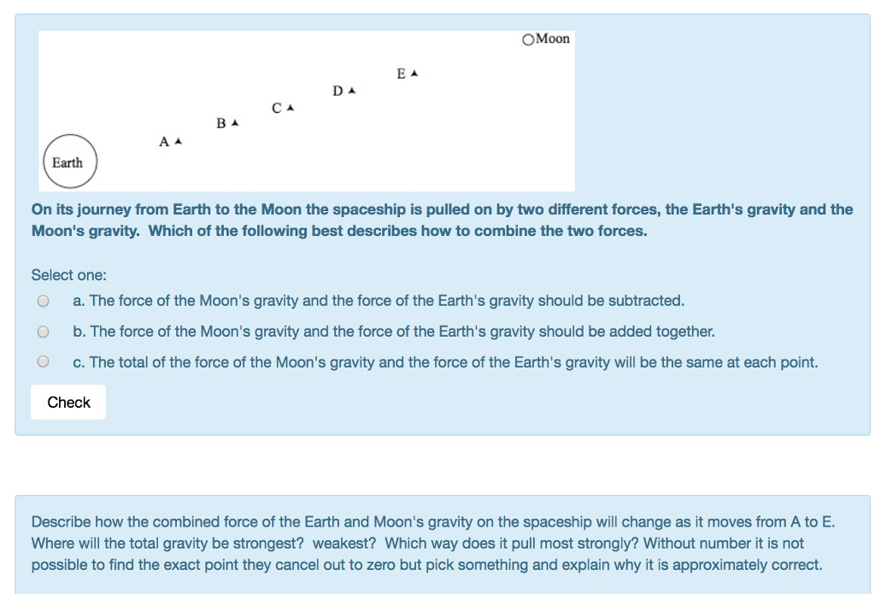Pick radio button for answer c
Screen dimensions: 875x594
coord(43,362)
